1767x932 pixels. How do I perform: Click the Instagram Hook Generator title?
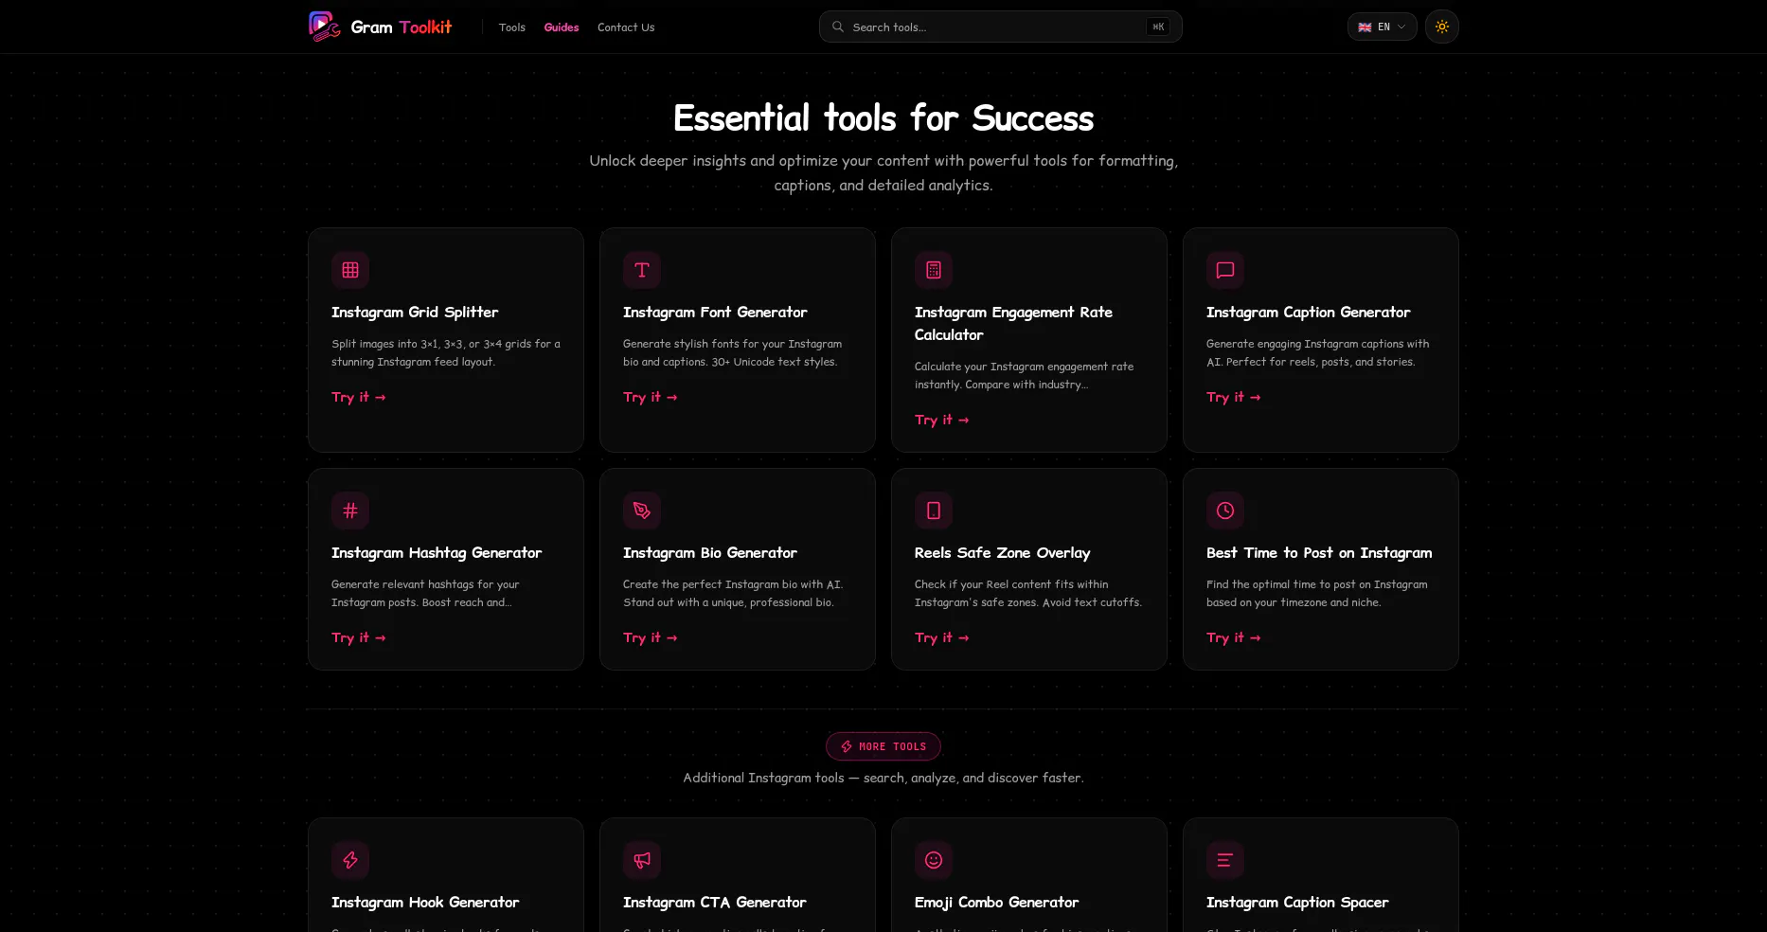coord(425,903)
